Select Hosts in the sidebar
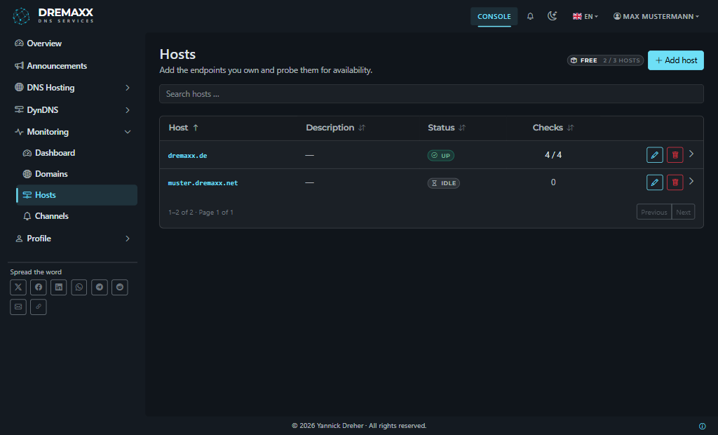 (x=76, y=195)
